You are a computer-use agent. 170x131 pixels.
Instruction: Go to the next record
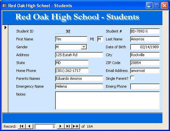point(61,126)
